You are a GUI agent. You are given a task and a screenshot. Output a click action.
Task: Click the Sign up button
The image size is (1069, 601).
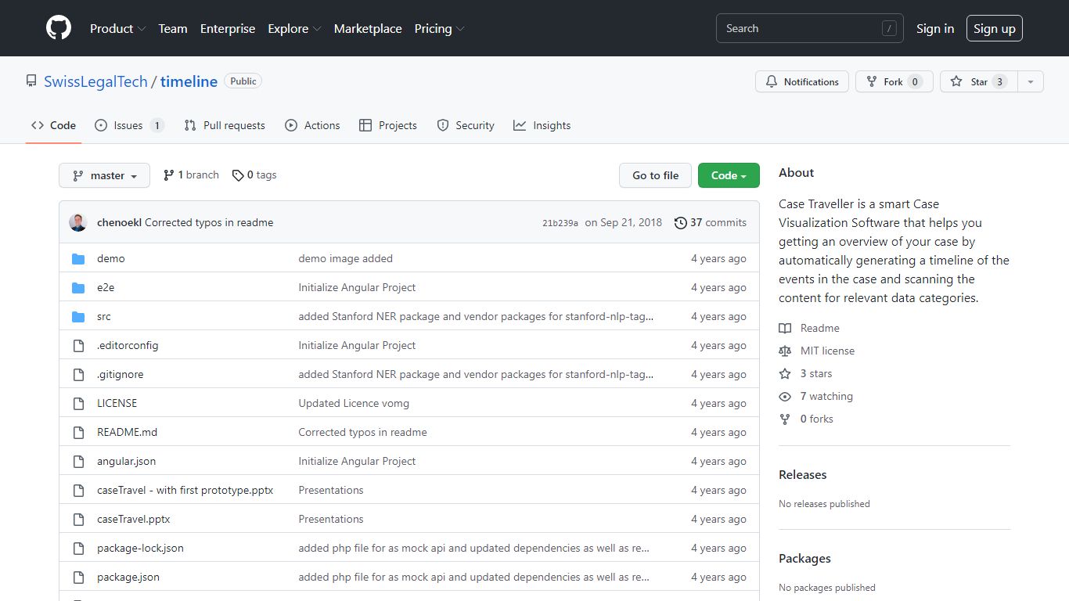(995, 28)
